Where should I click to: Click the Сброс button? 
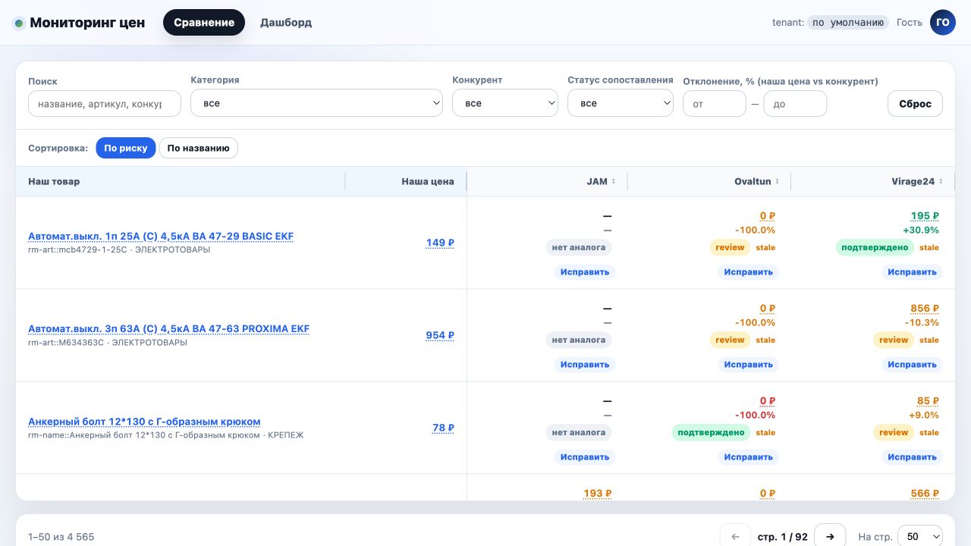point(915,103)
